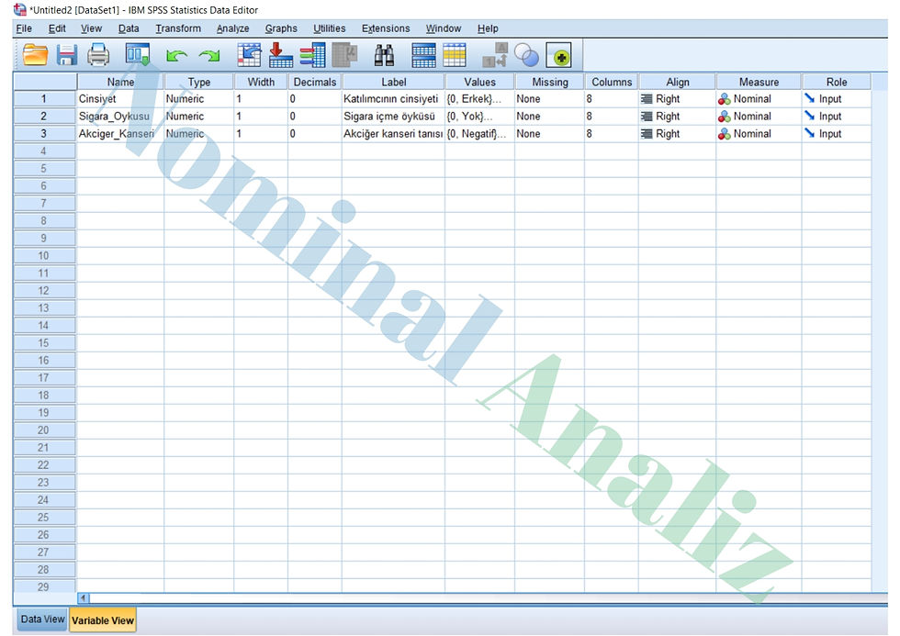The image size is (900, 636).
Task: Open Role dropdown for Sigara_Oykusu row
Action: (x=837, y=117)
